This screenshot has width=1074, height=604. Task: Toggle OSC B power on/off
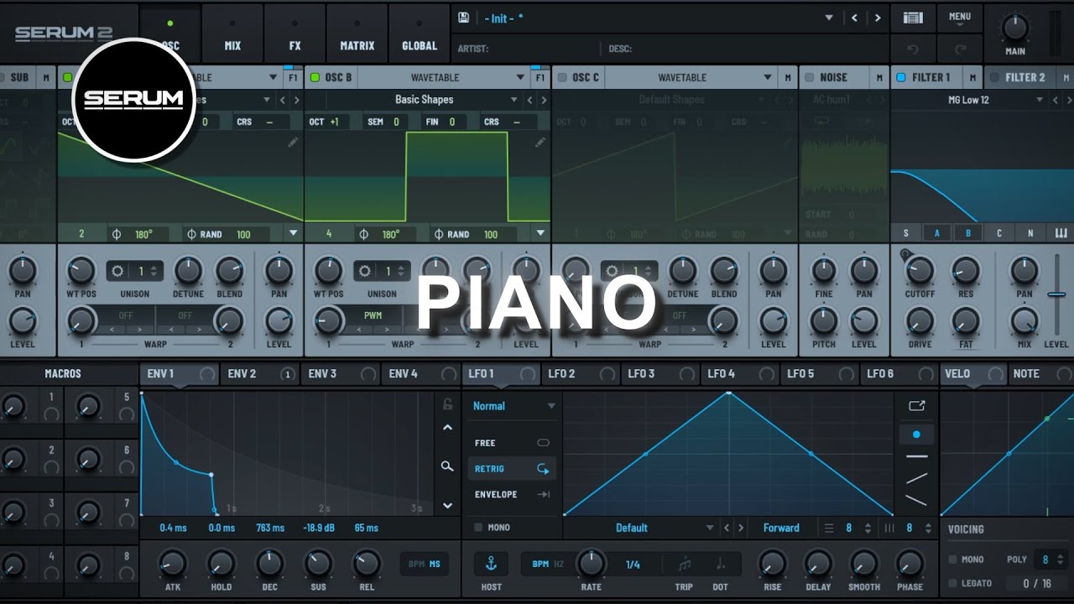[315, 77]
